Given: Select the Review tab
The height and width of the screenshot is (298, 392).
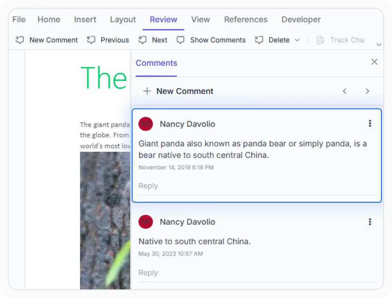Looking at the screenshot, I should click(163, 20).
